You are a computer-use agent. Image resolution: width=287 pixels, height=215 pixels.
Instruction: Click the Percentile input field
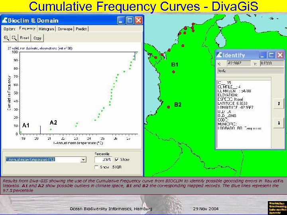pos(103,160)
